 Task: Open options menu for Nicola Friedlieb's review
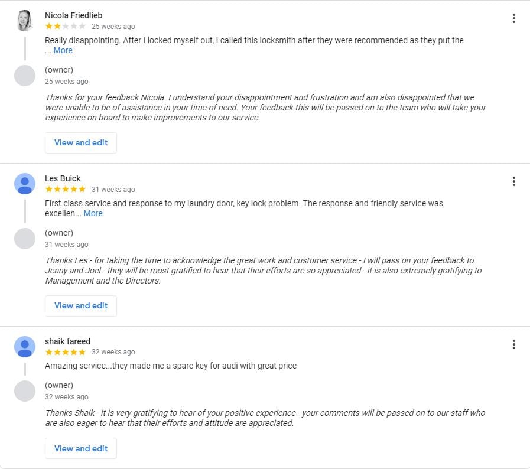(513, 18)
